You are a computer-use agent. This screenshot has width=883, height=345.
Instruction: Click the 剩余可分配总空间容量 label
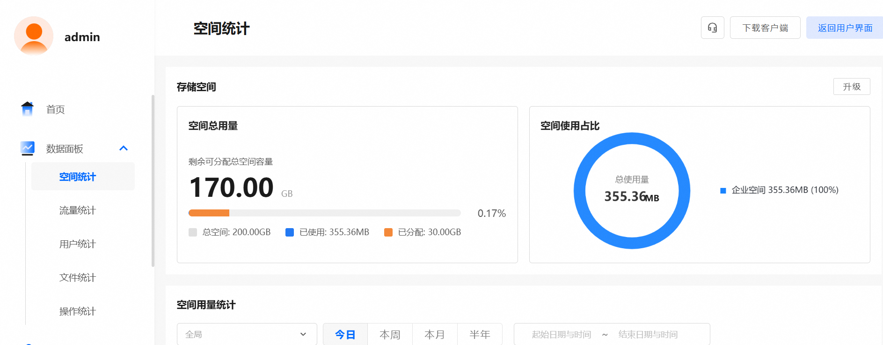(x=231, y=162)
